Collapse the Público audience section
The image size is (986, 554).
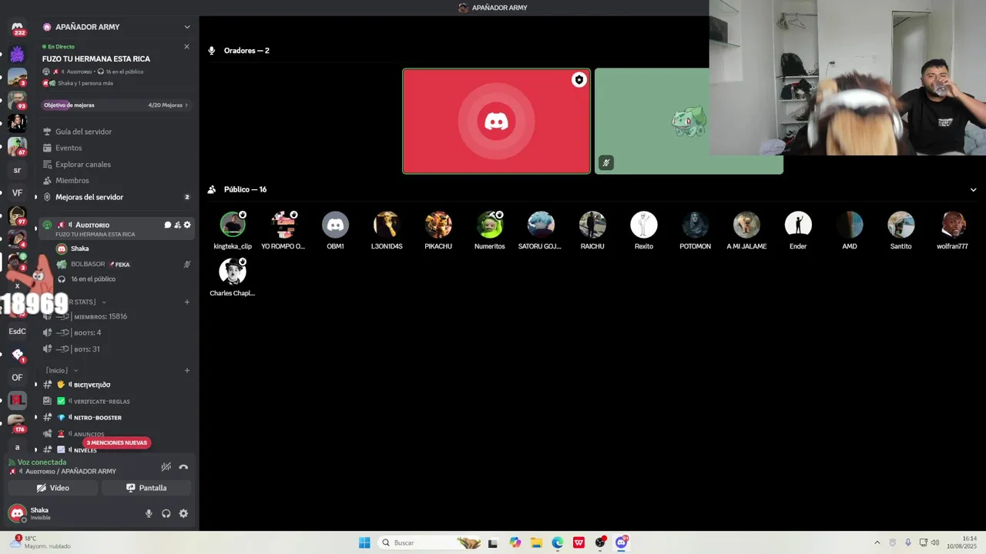click(973, 189)
